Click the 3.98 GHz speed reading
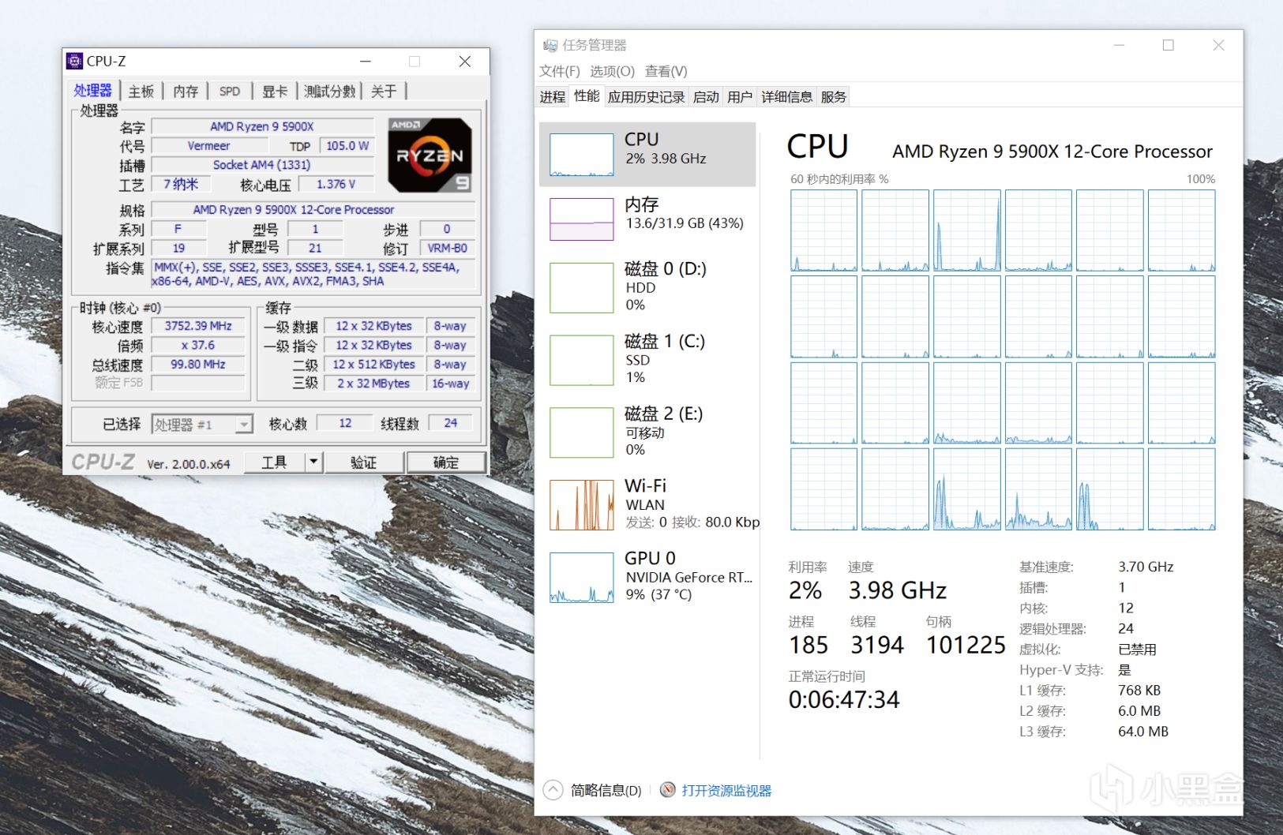This screenshot has height=835, width=1283. click(x=898, y=590)
